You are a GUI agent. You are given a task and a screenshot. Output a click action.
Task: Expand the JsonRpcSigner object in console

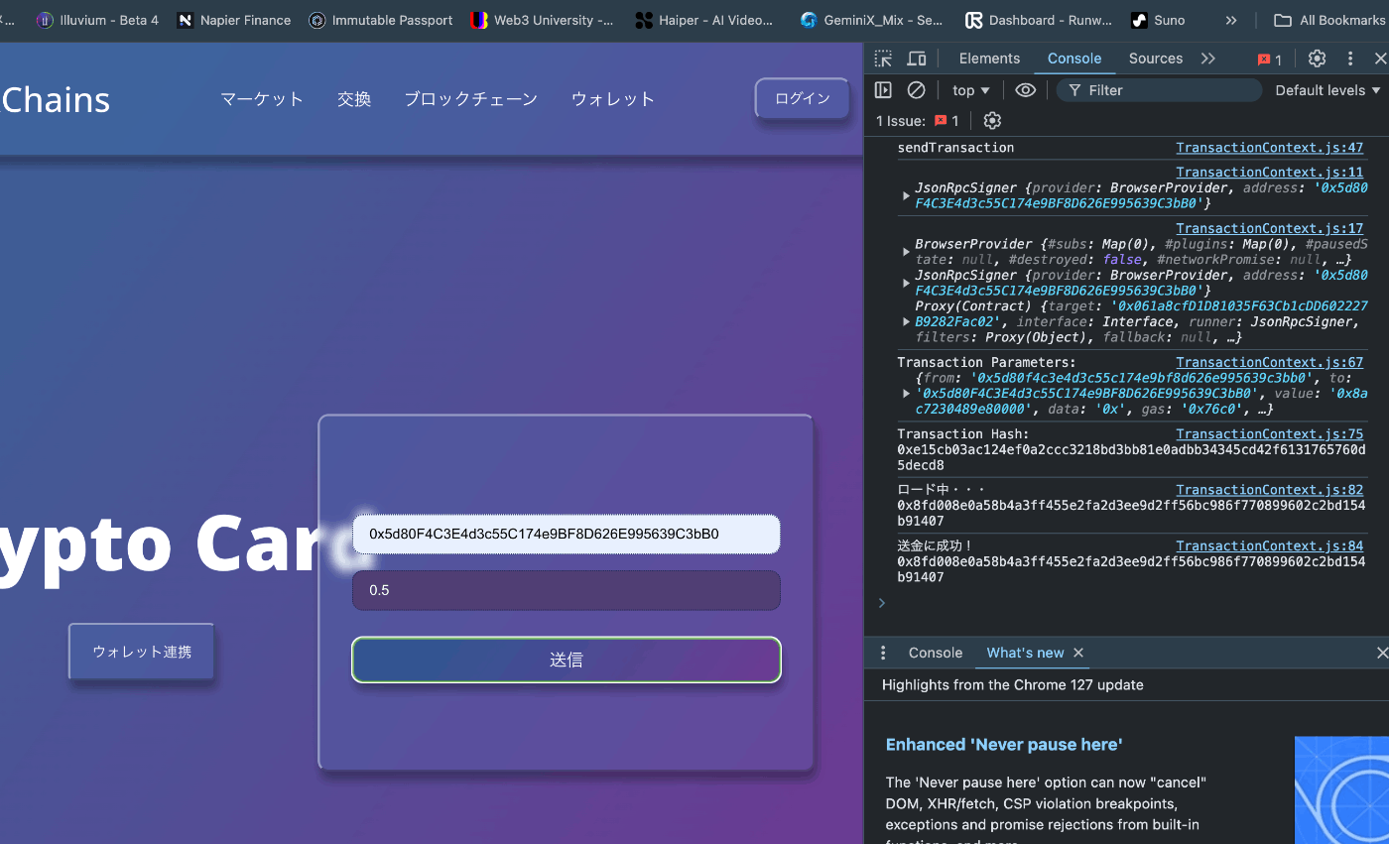906,195
